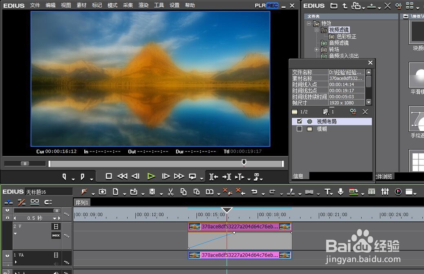424x274 pixels.
Task: Switch to REC mode button
Action: 272,6
